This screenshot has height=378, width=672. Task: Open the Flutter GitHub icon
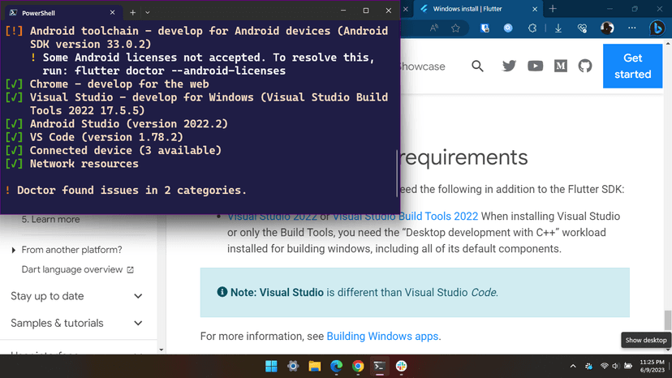point(585,67)
